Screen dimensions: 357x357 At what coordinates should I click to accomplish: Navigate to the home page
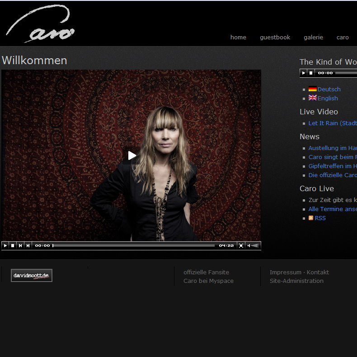(238, 37)
